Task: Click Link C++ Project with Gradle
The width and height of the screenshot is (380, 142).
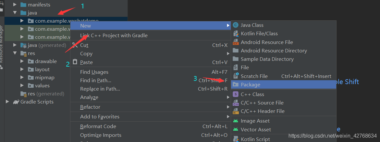Action: pyautogui.click(x=114, y=36)
